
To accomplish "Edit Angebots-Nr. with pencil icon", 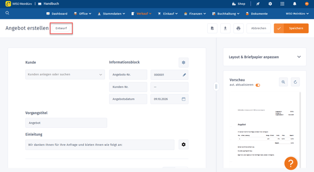I will pos(184,75).
